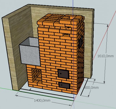The height and width of the screenshot is (109, 116).
Task: Click the solid green axis line at left
Action: (x=7, y=89)
